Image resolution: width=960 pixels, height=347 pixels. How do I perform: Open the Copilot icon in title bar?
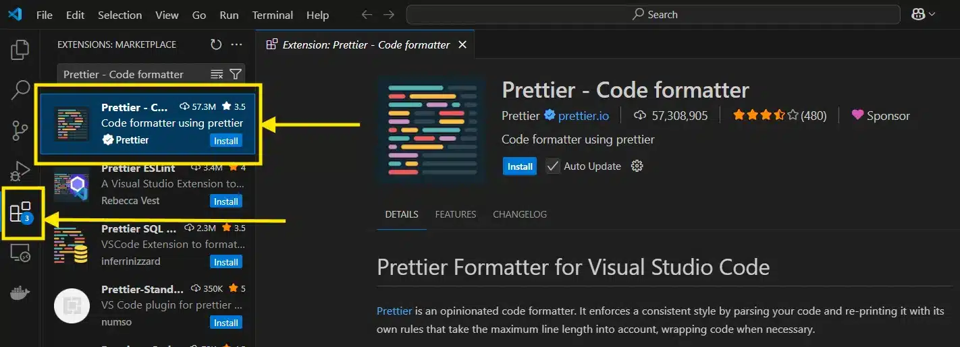click(x=918, y=14)
